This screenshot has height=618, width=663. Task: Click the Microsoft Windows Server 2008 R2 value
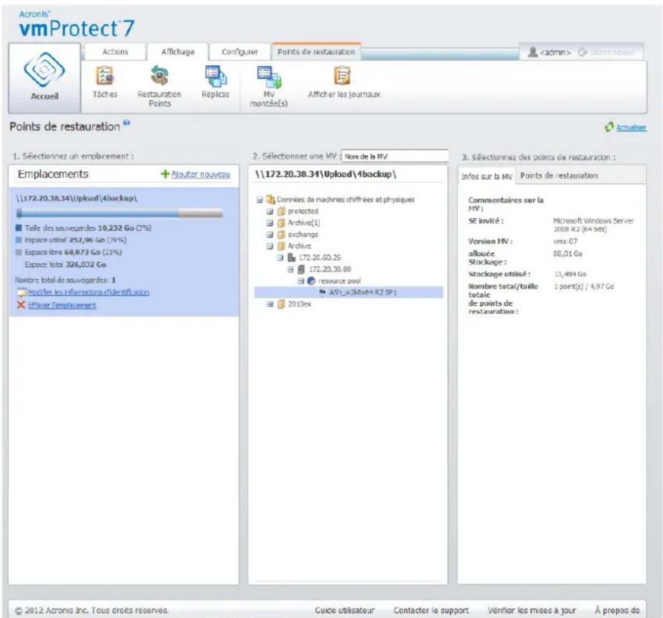tap(593, 225)
